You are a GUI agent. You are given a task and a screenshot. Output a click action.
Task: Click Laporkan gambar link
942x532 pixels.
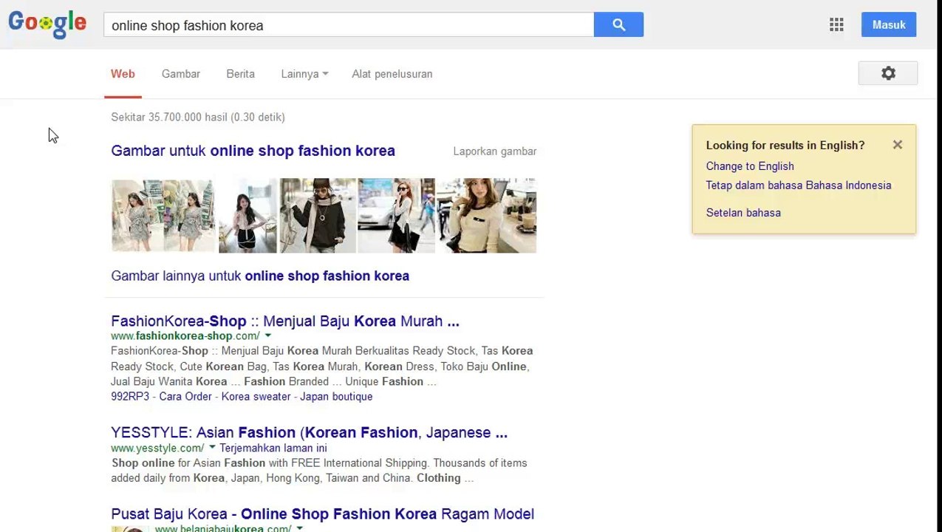(494, 151)
